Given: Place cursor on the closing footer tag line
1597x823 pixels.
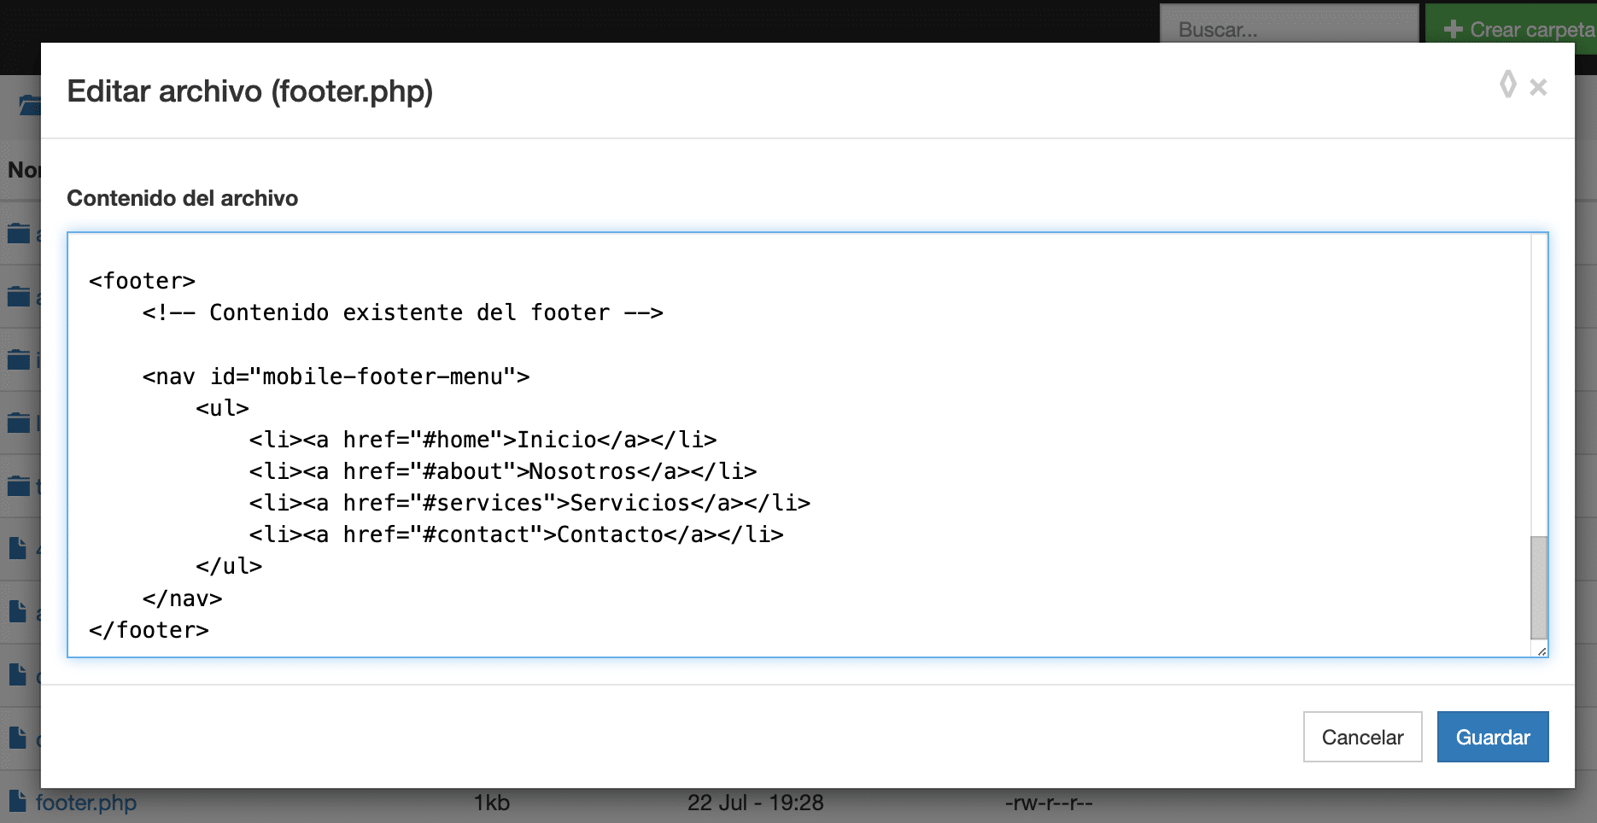Looking at the screenshot, I should [x=149, y=630].
